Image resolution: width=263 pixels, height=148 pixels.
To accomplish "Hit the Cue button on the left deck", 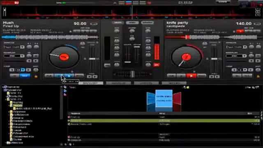I will pos(49,76).
